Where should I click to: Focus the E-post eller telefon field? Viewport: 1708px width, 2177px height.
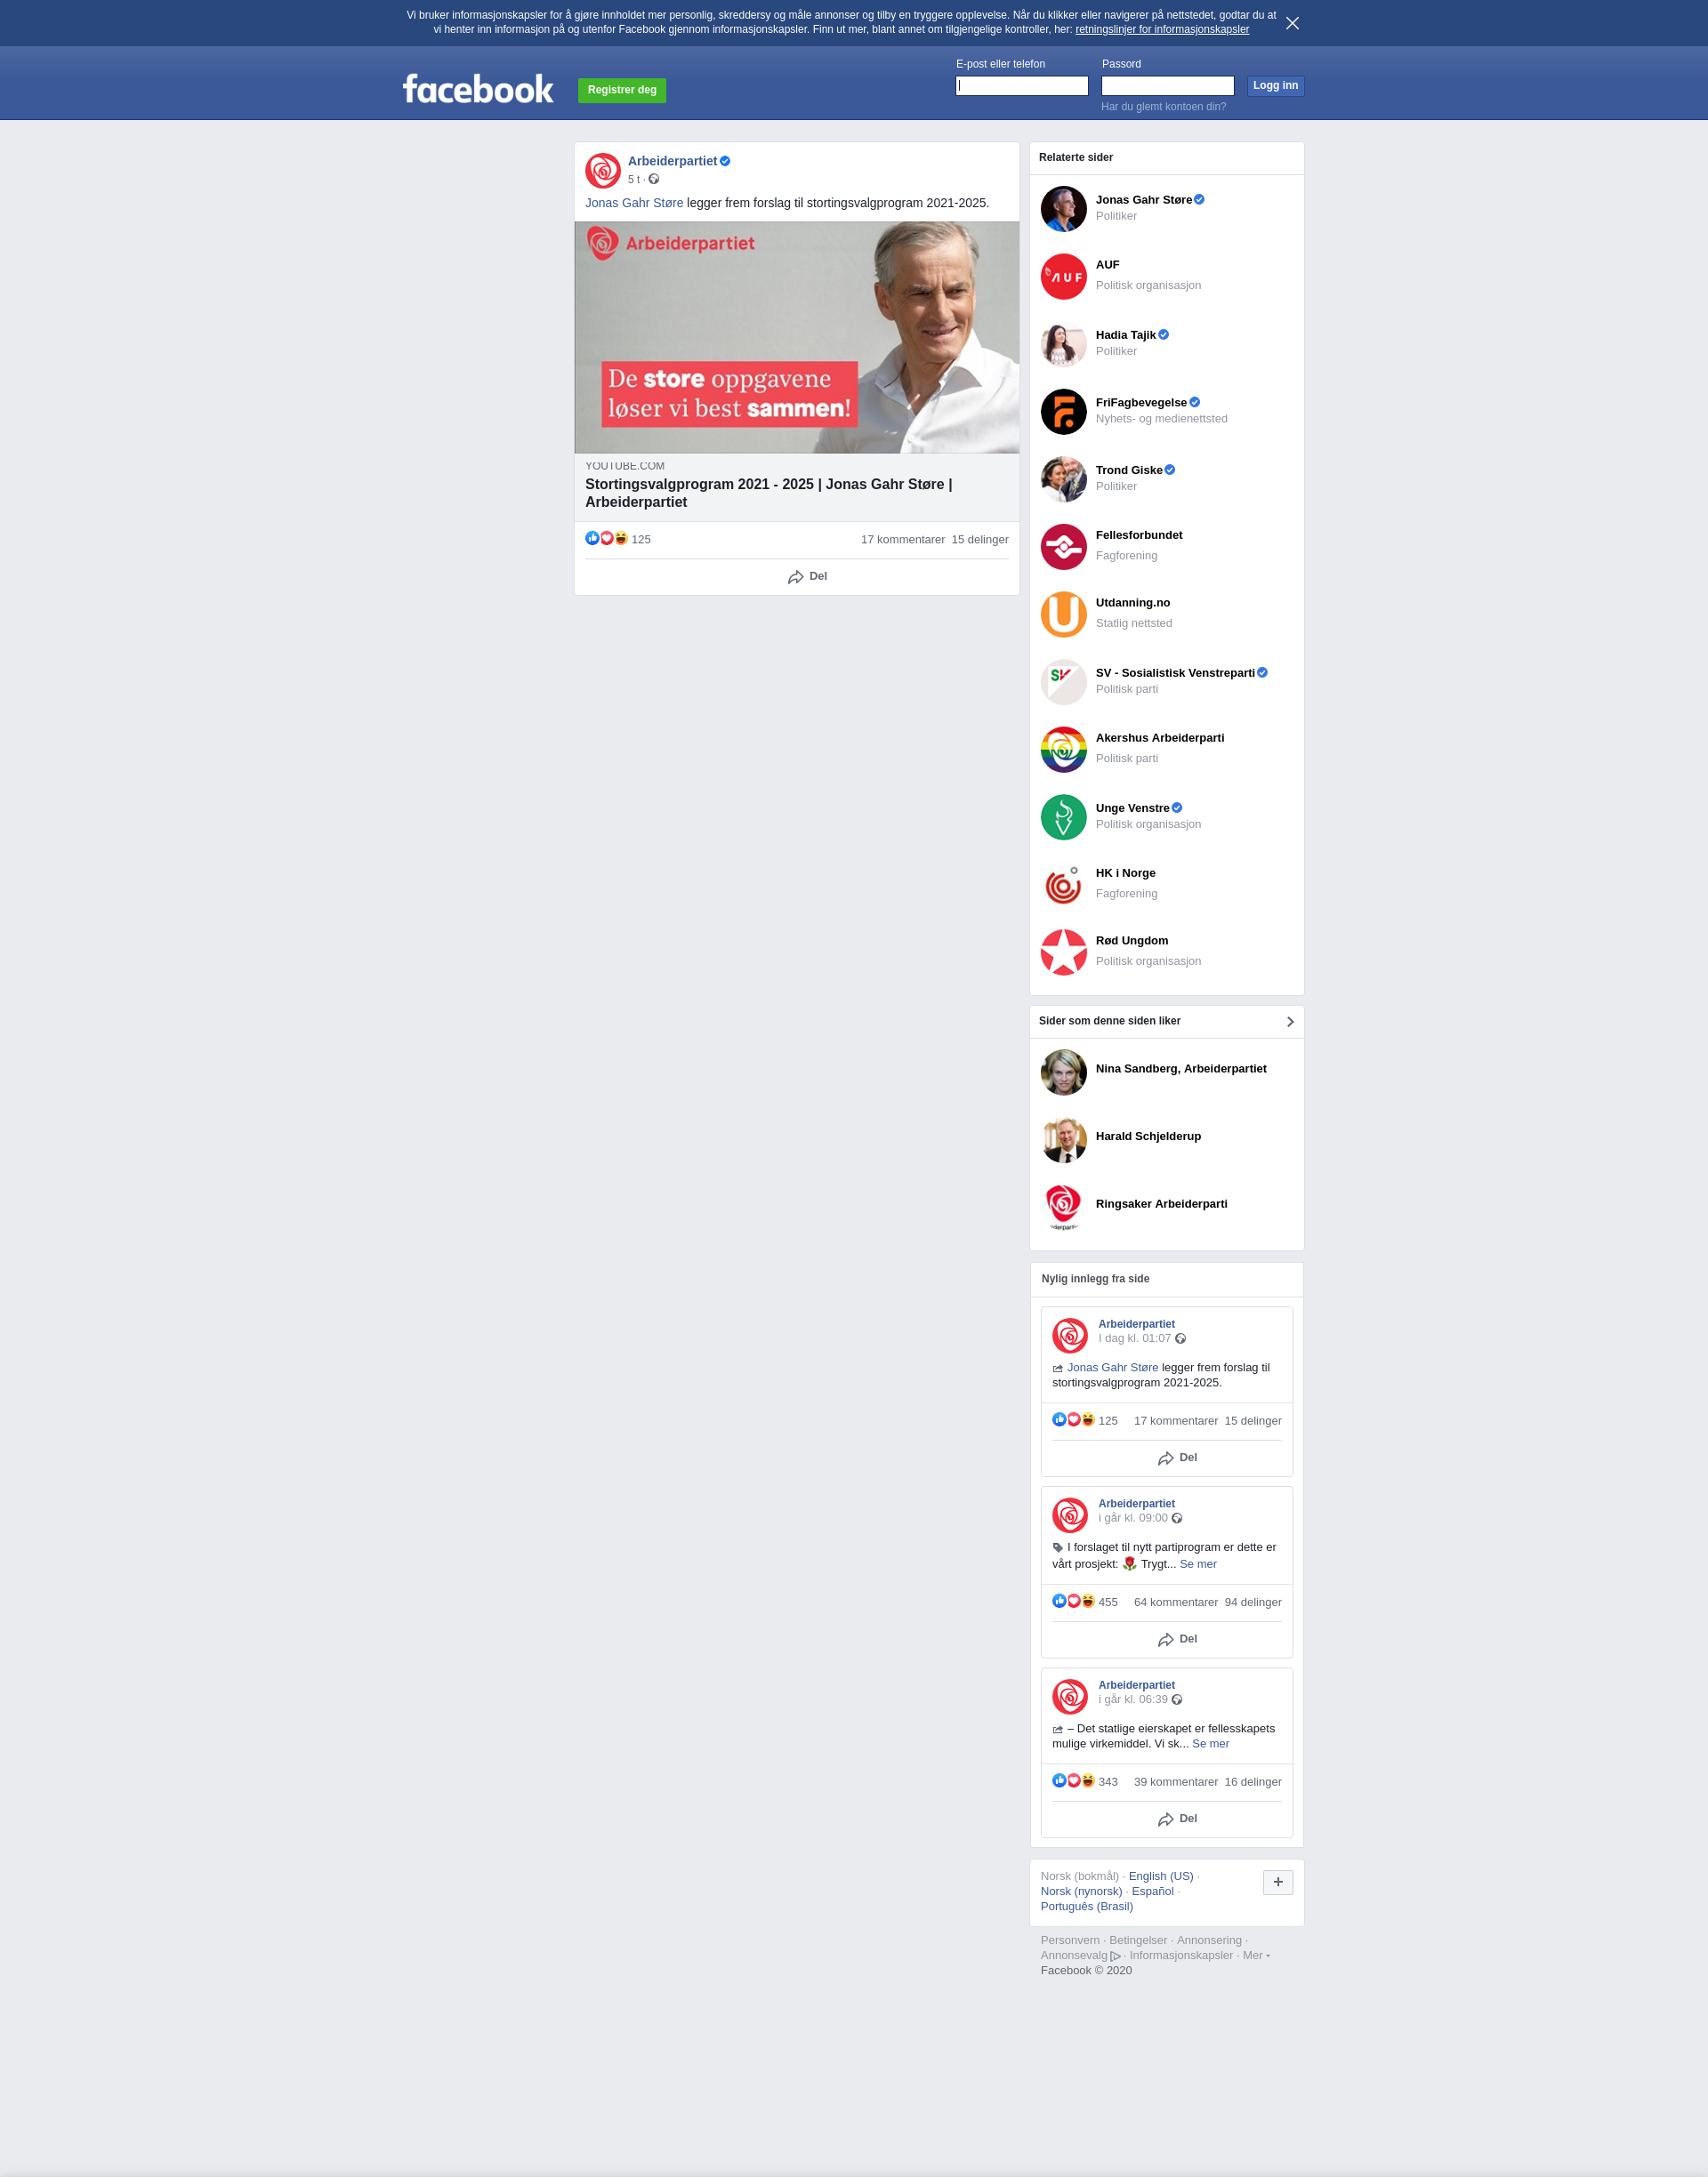[x=1021, y=86]
